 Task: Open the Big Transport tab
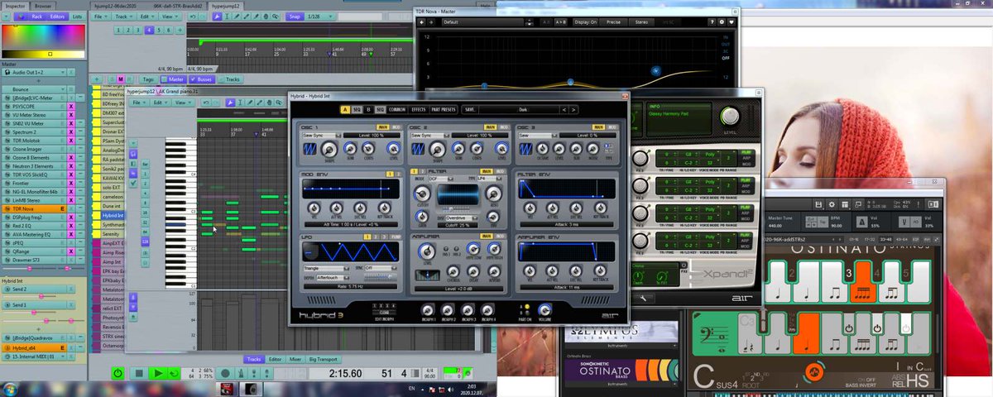324,359
